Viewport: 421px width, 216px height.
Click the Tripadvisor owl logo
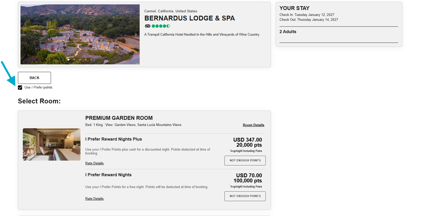pos(148,26)
